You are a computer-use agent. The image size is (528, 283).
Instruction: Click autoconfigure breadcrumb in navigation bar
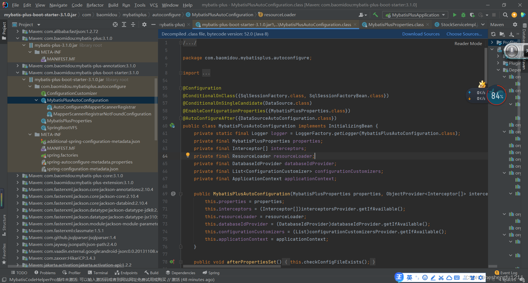(x=166, y=15)
